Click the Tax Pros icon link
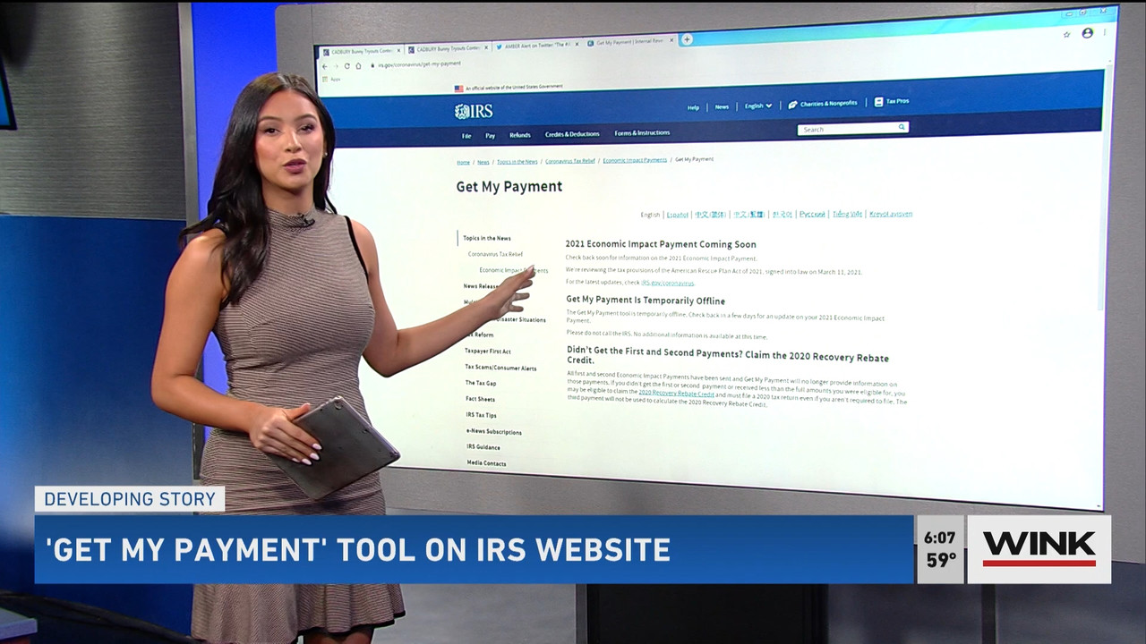The height and width of the screenshot is (644, 1146). 892,101
